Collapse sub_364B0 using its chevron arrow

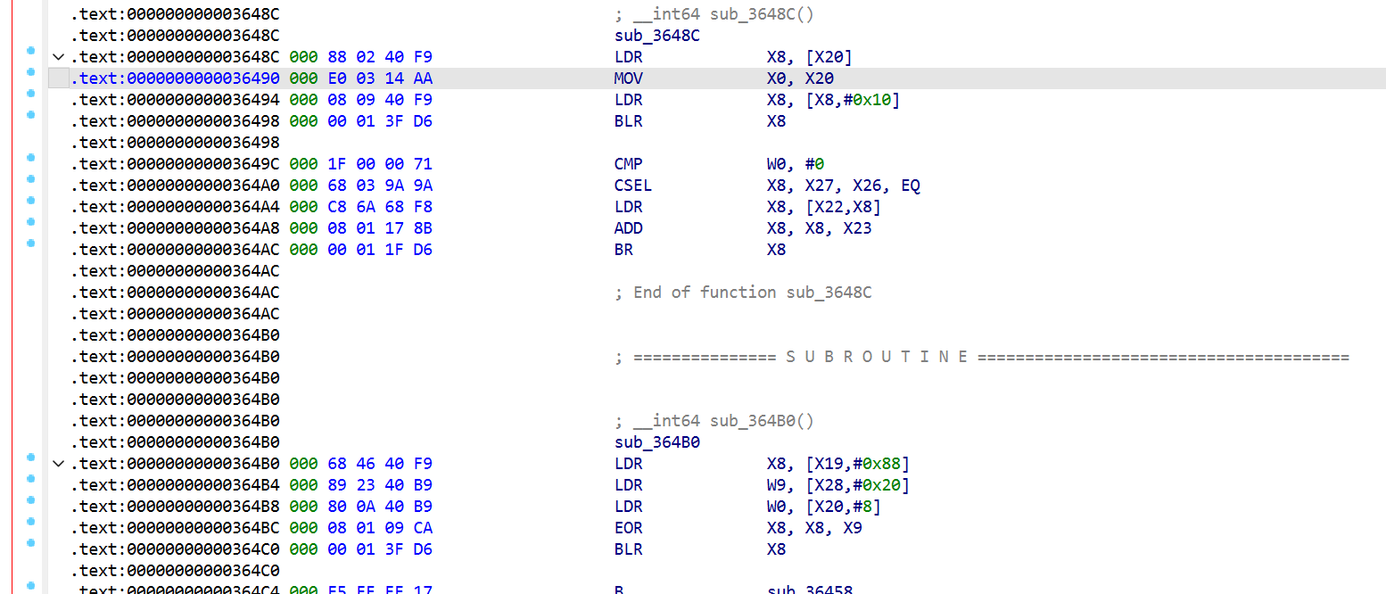[59, 464]
